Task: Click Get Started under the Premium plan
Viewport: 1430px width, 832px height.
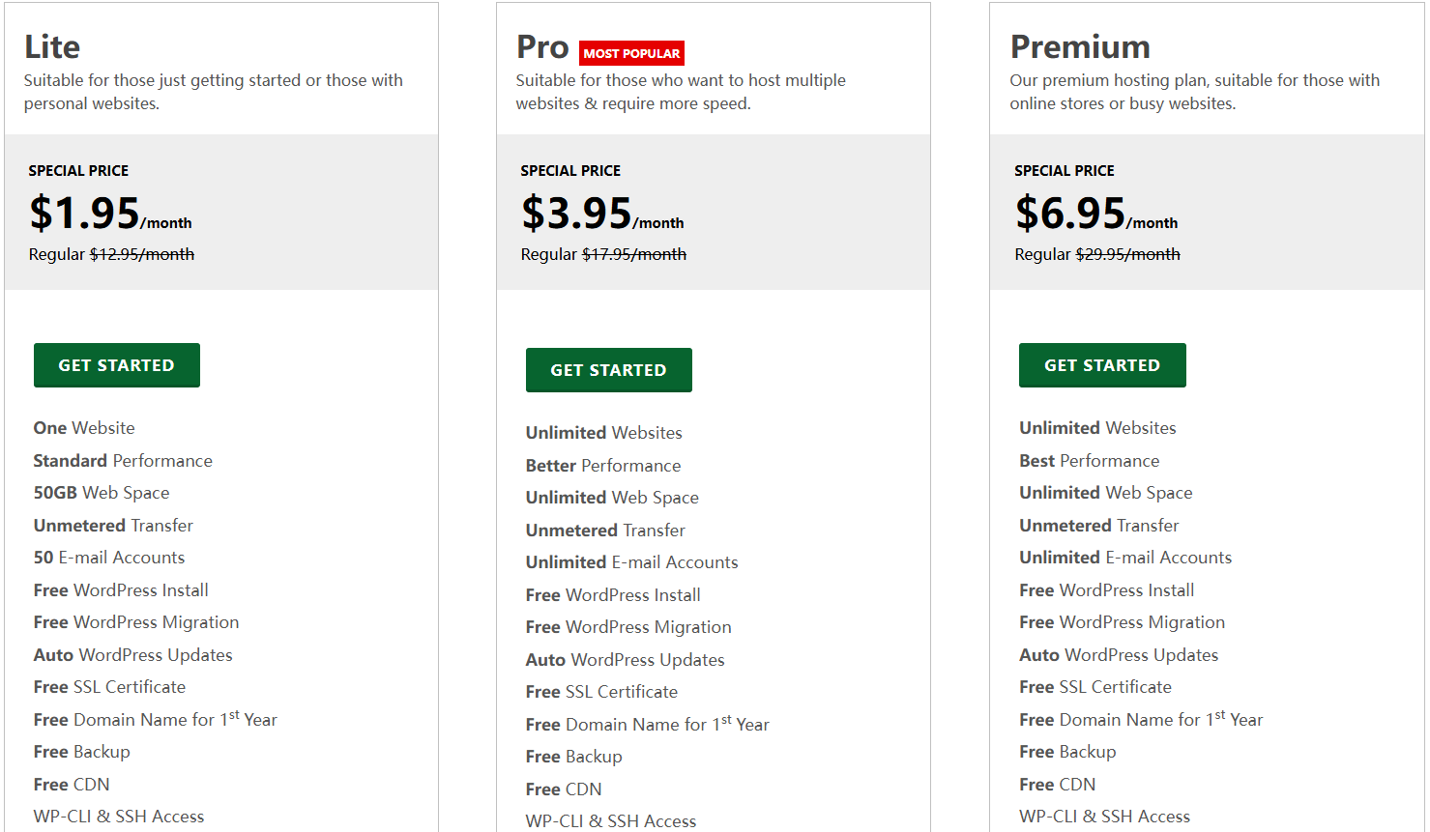Action: [x=1101, y=365]
